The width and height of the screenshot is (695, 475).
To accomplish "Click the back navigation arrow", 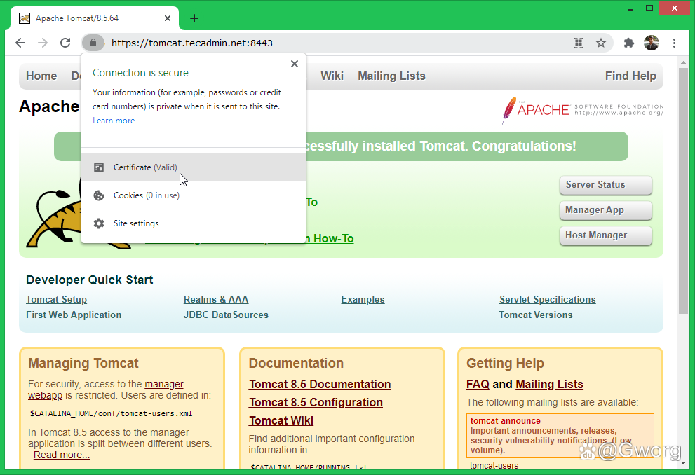I will click(20, 43).
